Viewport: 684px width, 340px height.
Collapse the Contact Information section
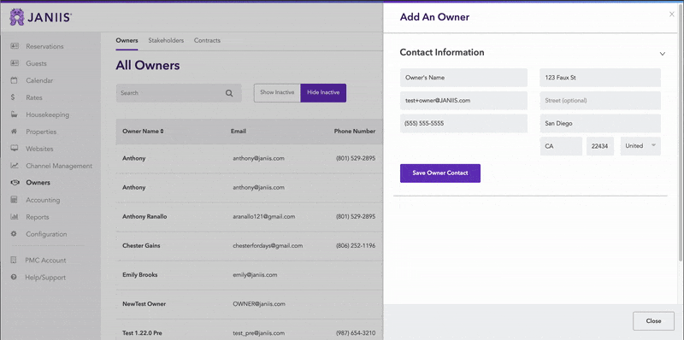coord(662,54)
